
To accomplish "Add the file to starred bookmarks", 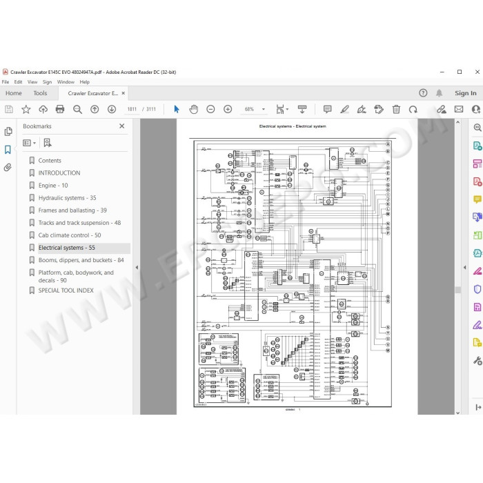I will (x=26, y=109).
